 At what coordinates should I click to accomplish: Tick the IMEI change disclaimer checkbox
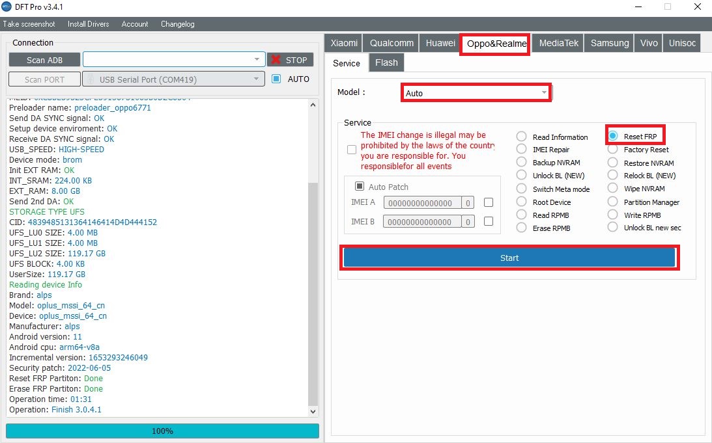352,150
